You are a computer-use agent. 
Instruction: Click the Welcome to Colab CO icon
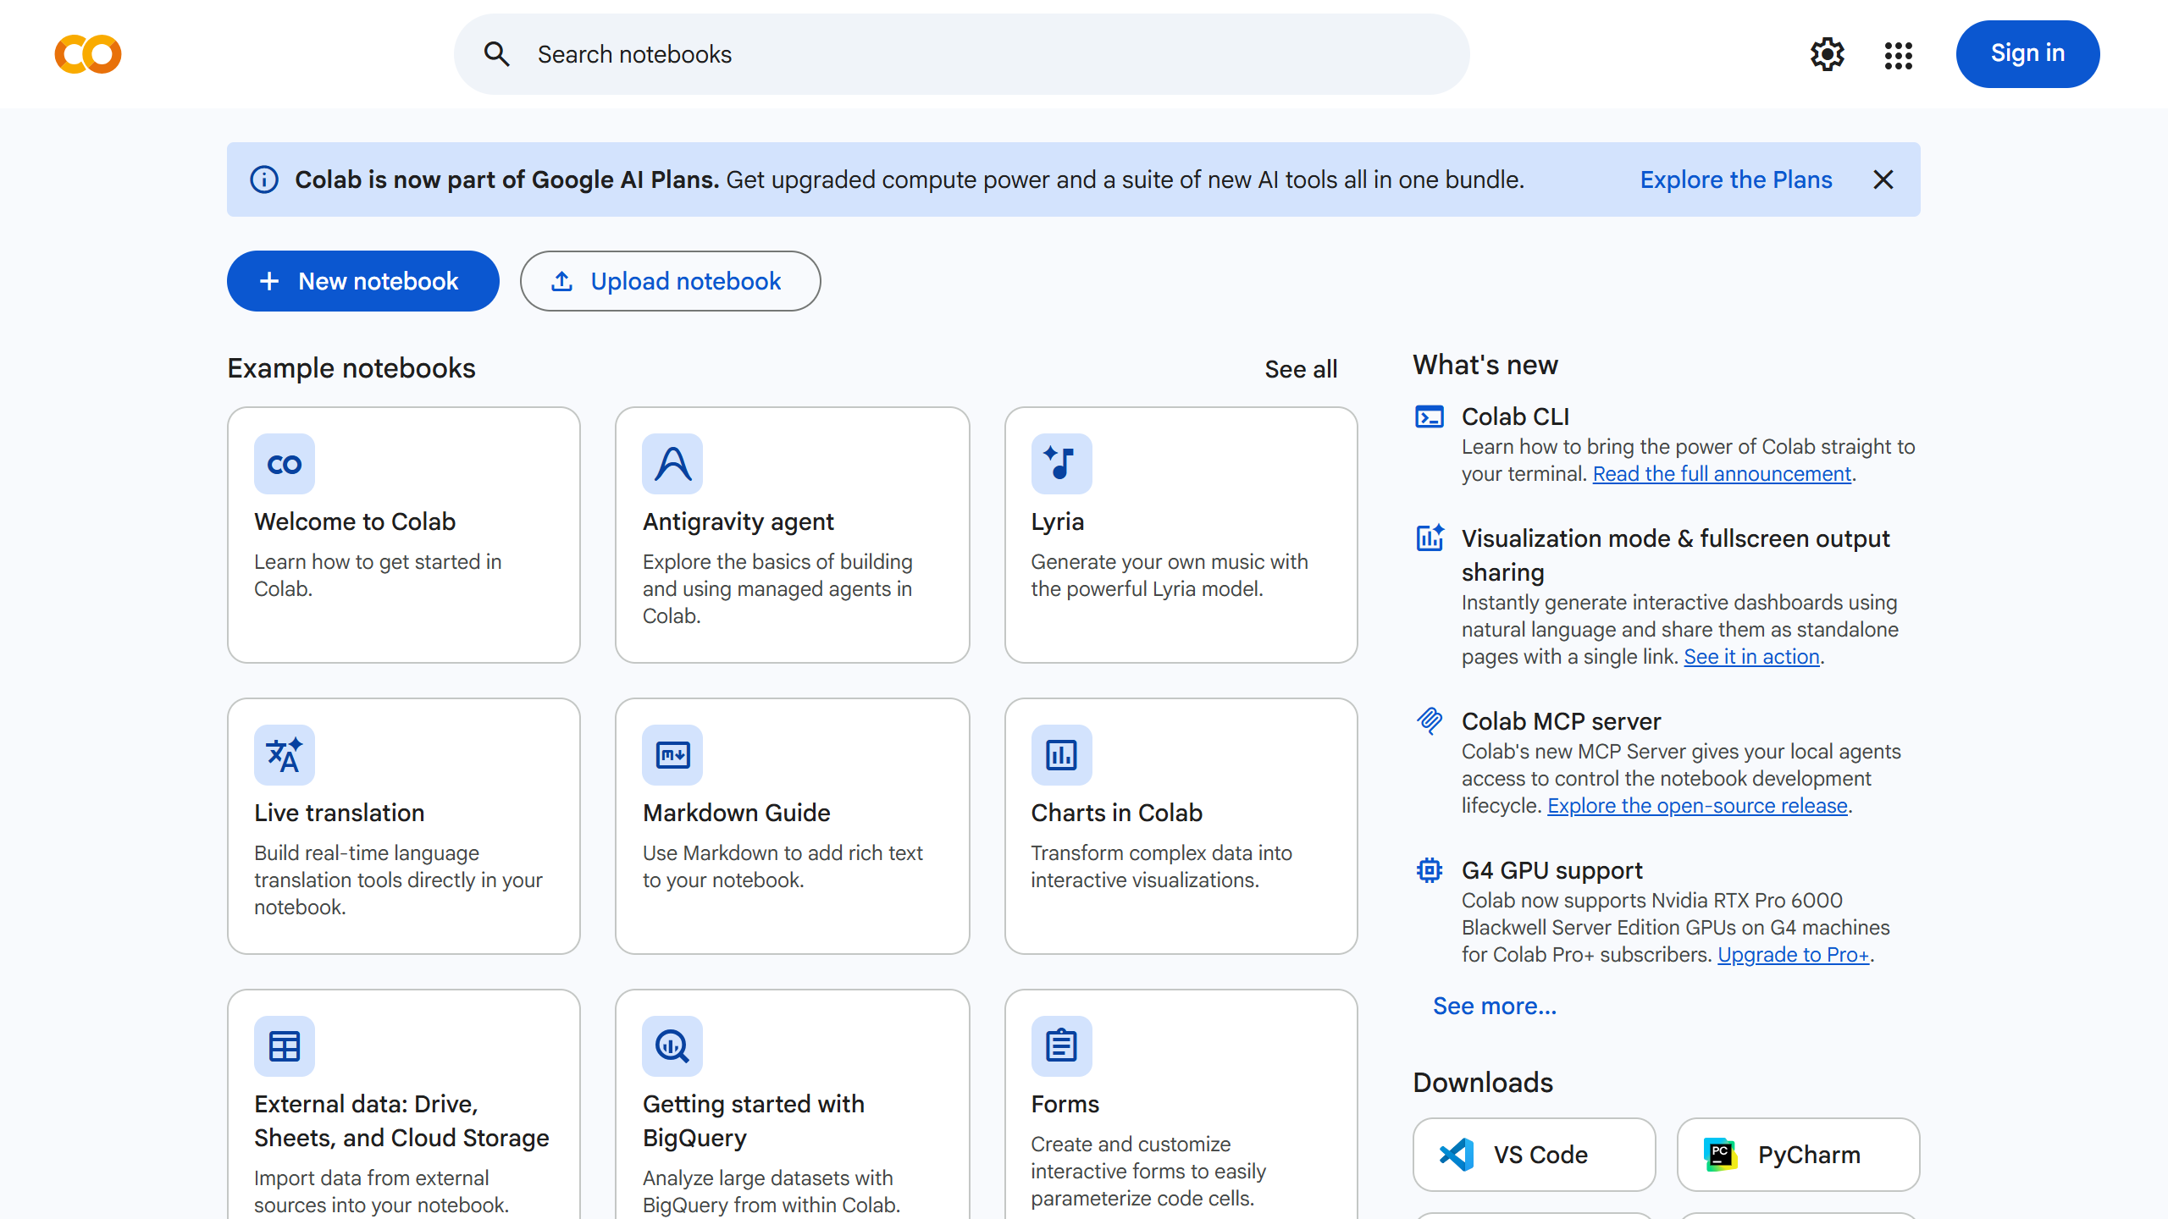(285, 464)
